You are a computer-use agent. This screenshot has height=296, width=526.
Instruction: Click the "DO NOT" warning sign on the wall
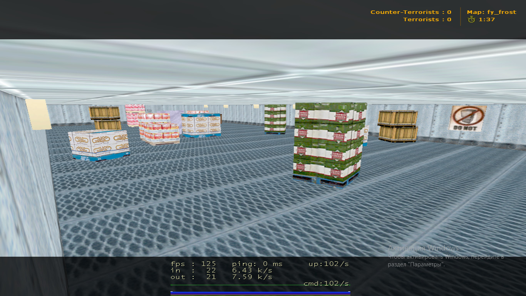click(467, 118)
